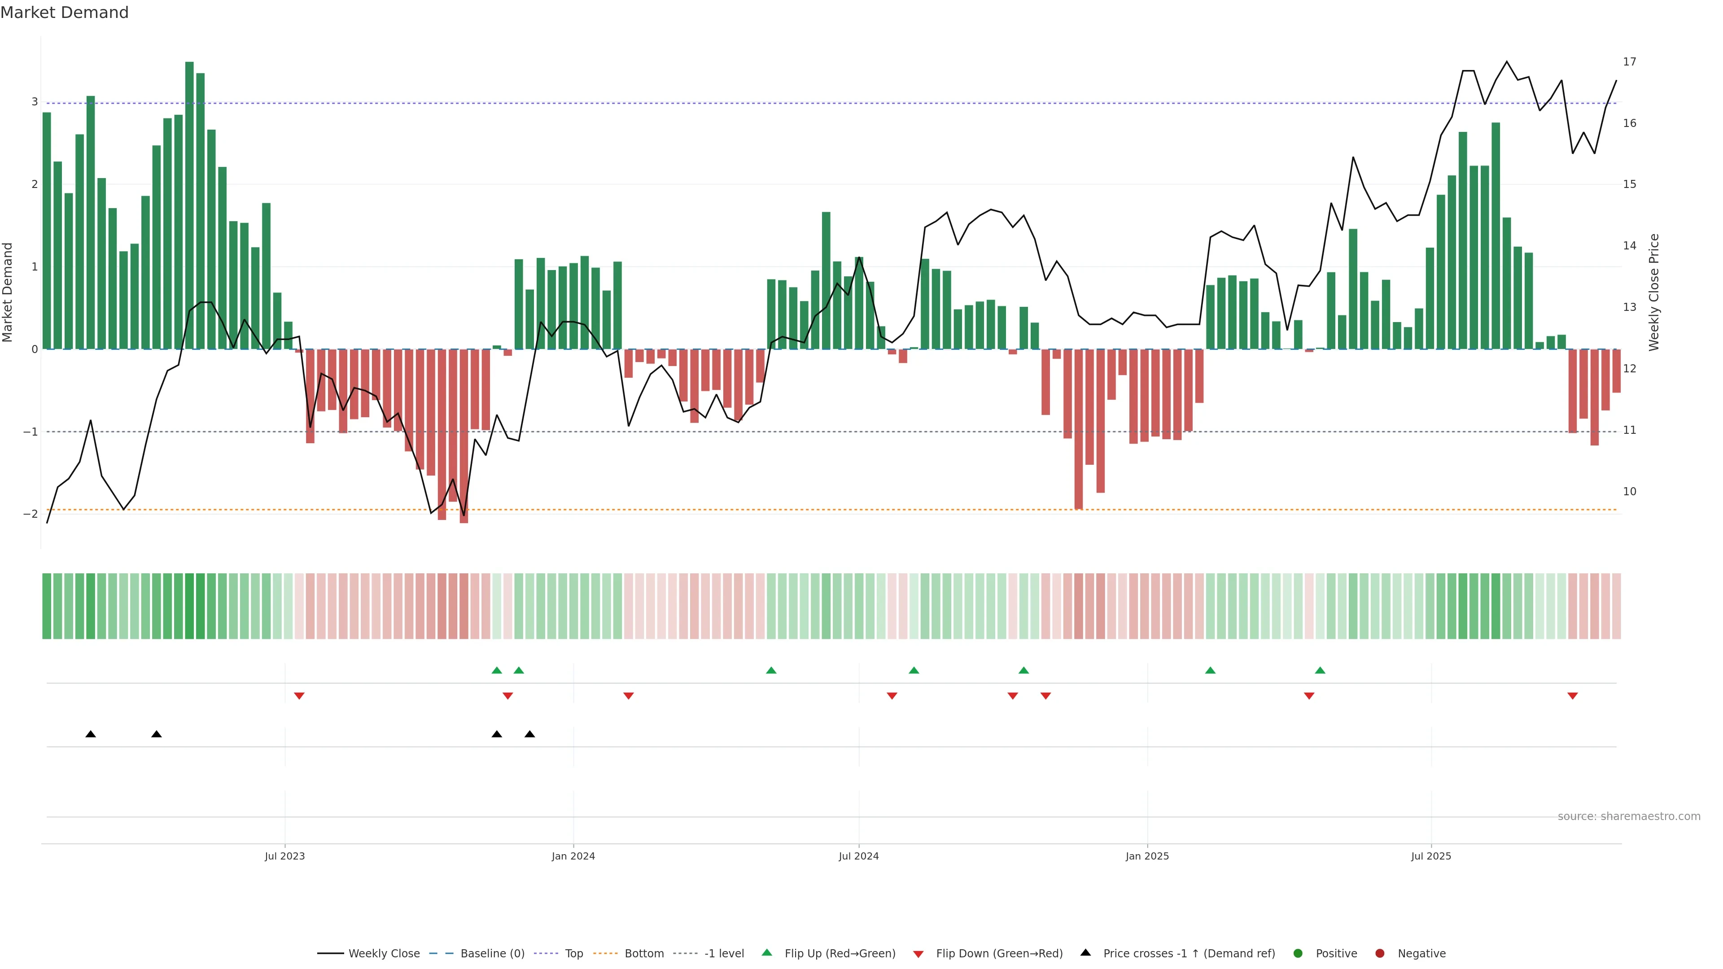Screen dimensions: 1723x969
Task: Click the first black price-cross triangle marker
Action: pyautogui.click(x=91, y=734)
